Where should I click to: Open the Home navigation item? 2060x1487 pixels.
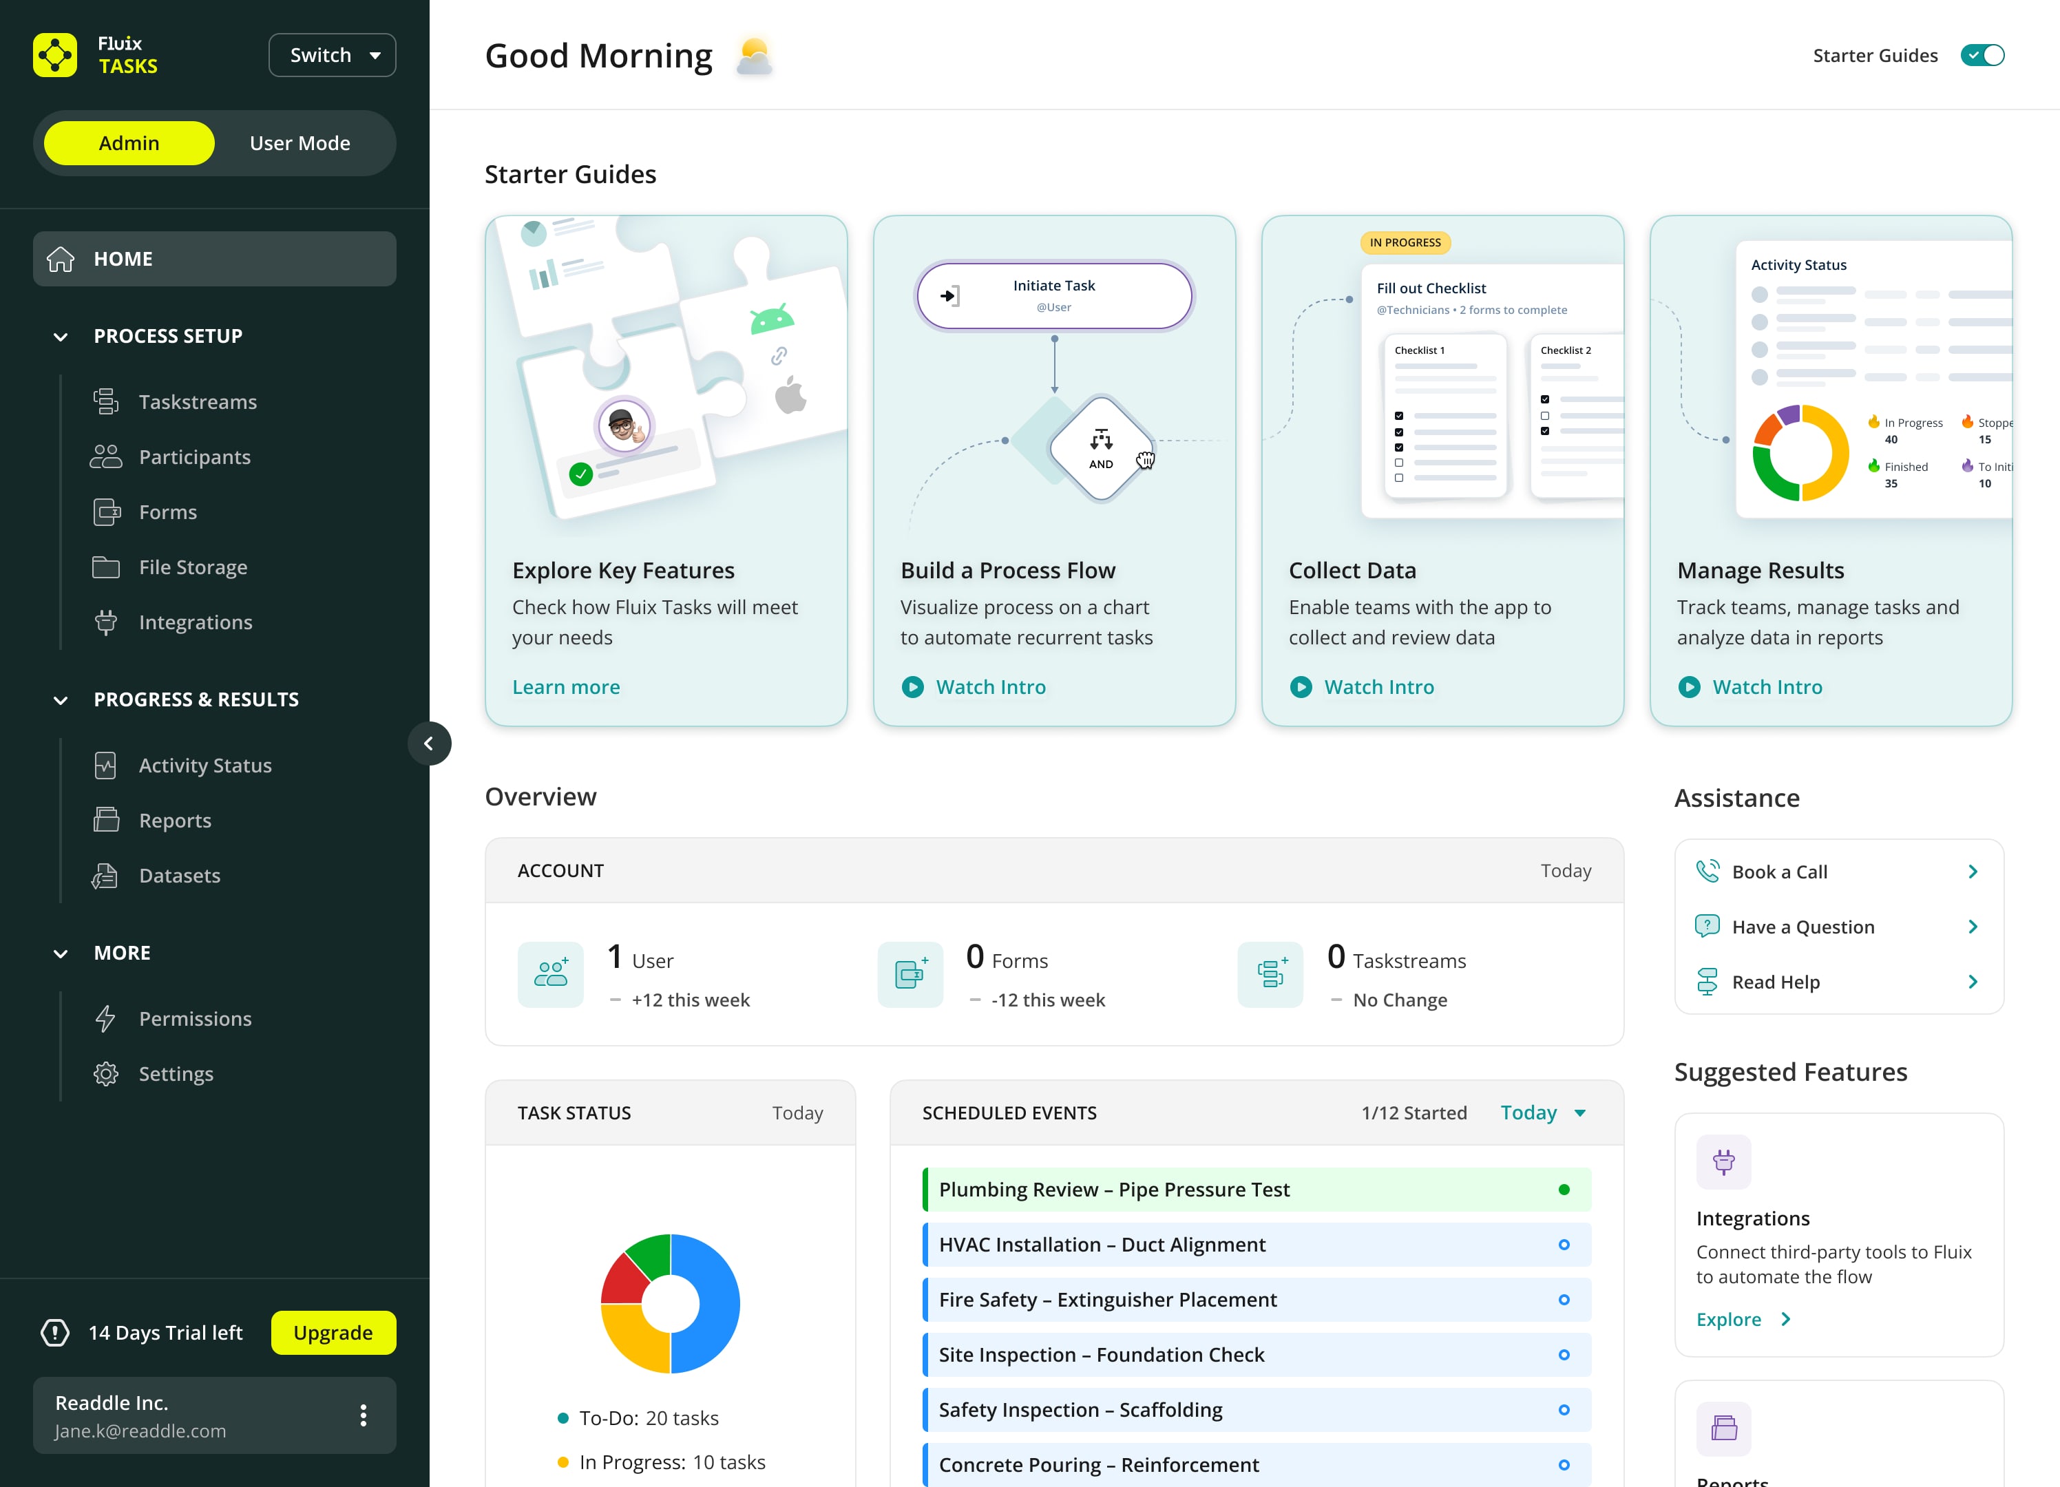(x=123, y=258)
